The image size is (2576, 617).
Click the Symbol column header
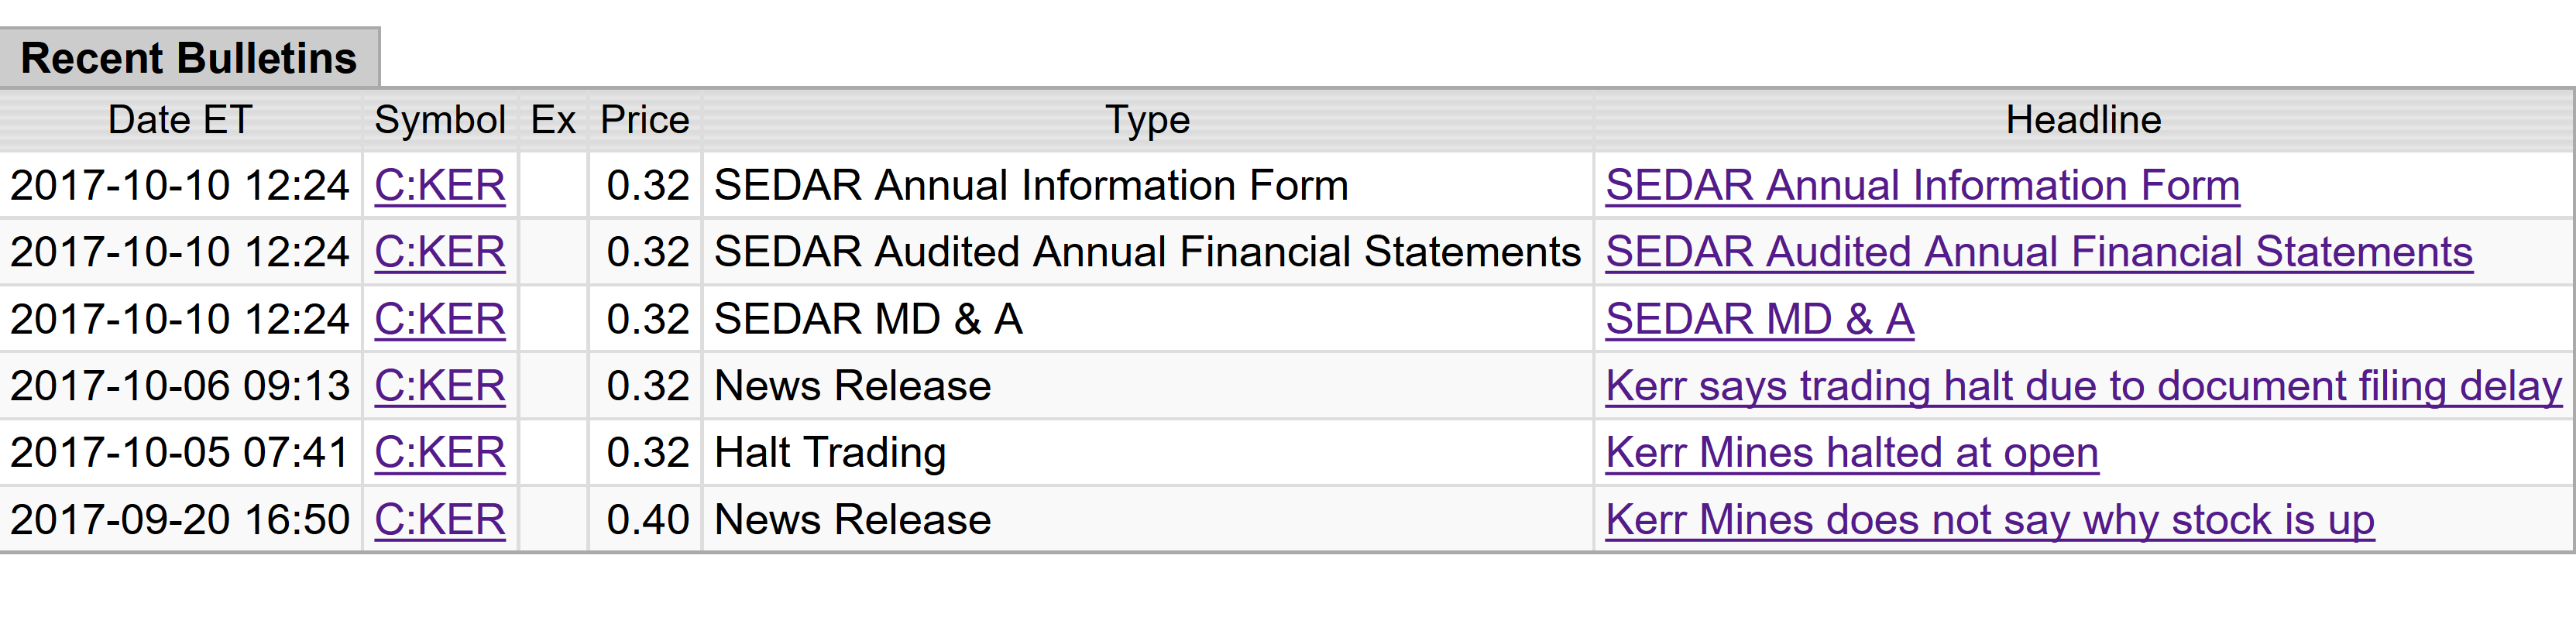pyautogui.click(x=440, y=120)
